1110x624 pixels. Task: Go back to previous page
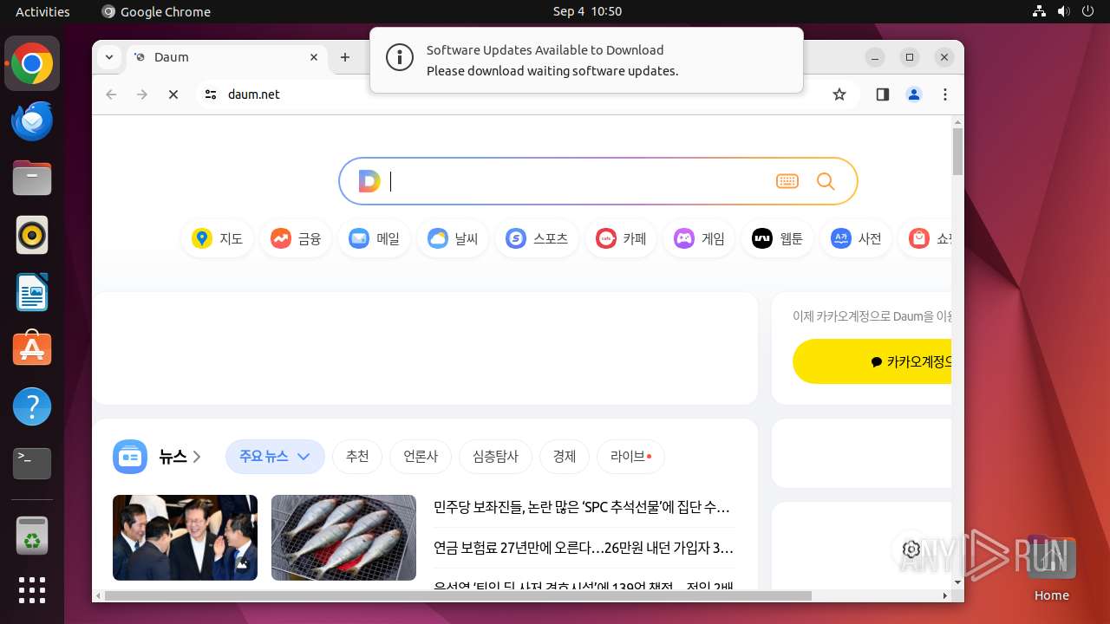click(111, 94)
